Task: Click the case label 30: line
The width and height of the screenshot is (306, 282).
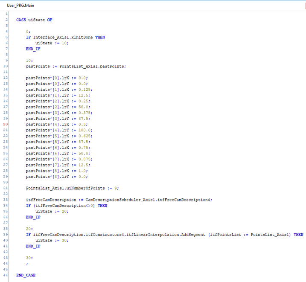Action: 28,258
